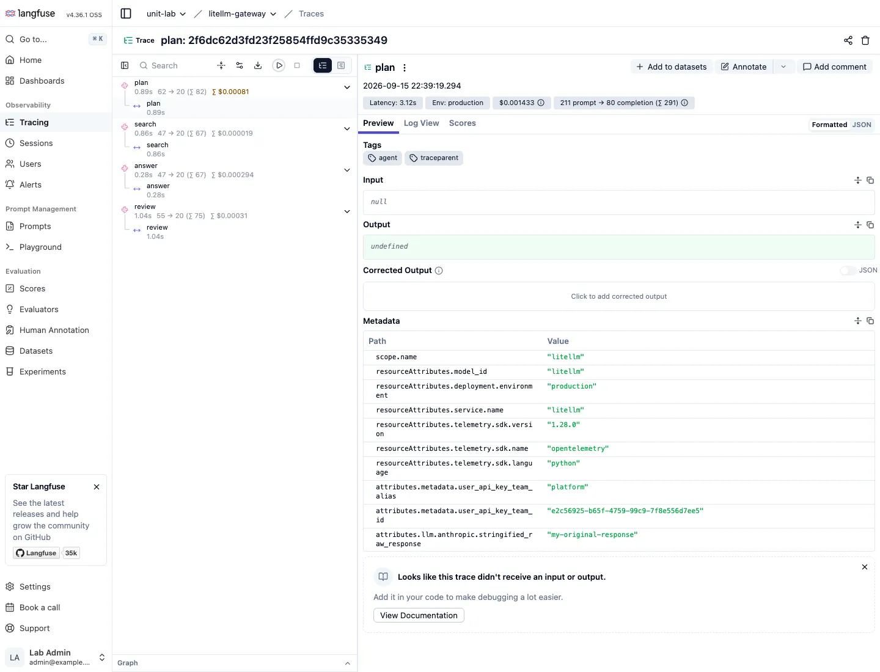The height and width of the screenshot is (672, 880).
Task: Switch to timeline view mode
Action: point(341,65)
